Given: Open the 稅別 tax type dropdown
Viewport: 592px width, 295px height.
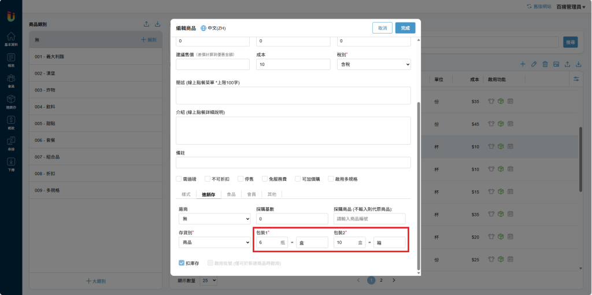Looking at the screenshot, I should pyautogui.click(x=373, y=65).
